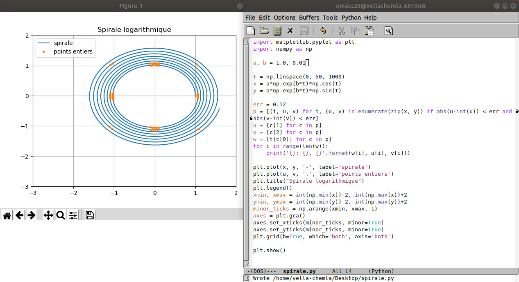Screen dimensions: 519x282
Task: Open the Python menu
Action: [x=351, y=18]
